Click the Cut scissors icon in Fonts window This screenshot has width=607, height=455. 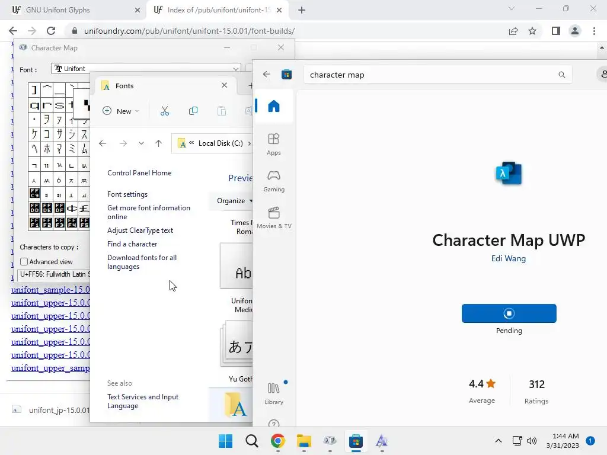(165, 111)
